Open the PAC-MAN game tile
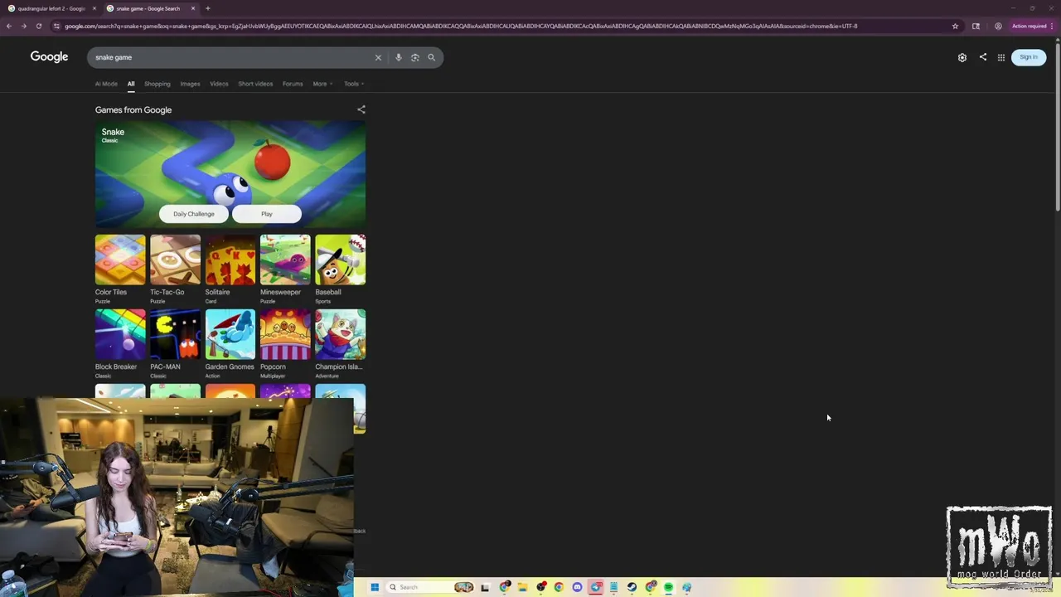 click(175, 343)
